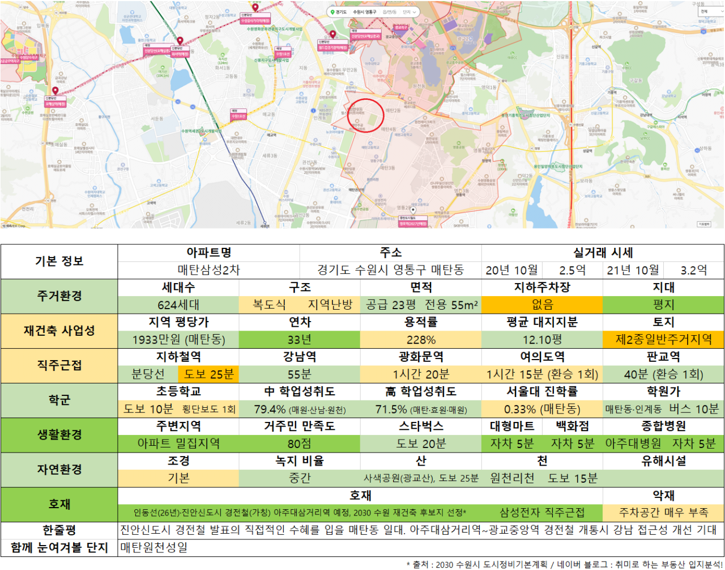
Task: Select 수원시 영통구 in the location bar
Action: tap(364, 12)
